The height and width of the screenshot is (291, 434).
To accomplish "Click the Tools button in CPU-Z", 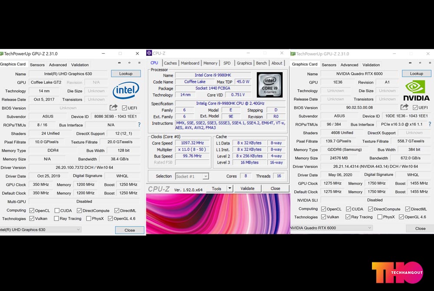I will coord(217,188).
